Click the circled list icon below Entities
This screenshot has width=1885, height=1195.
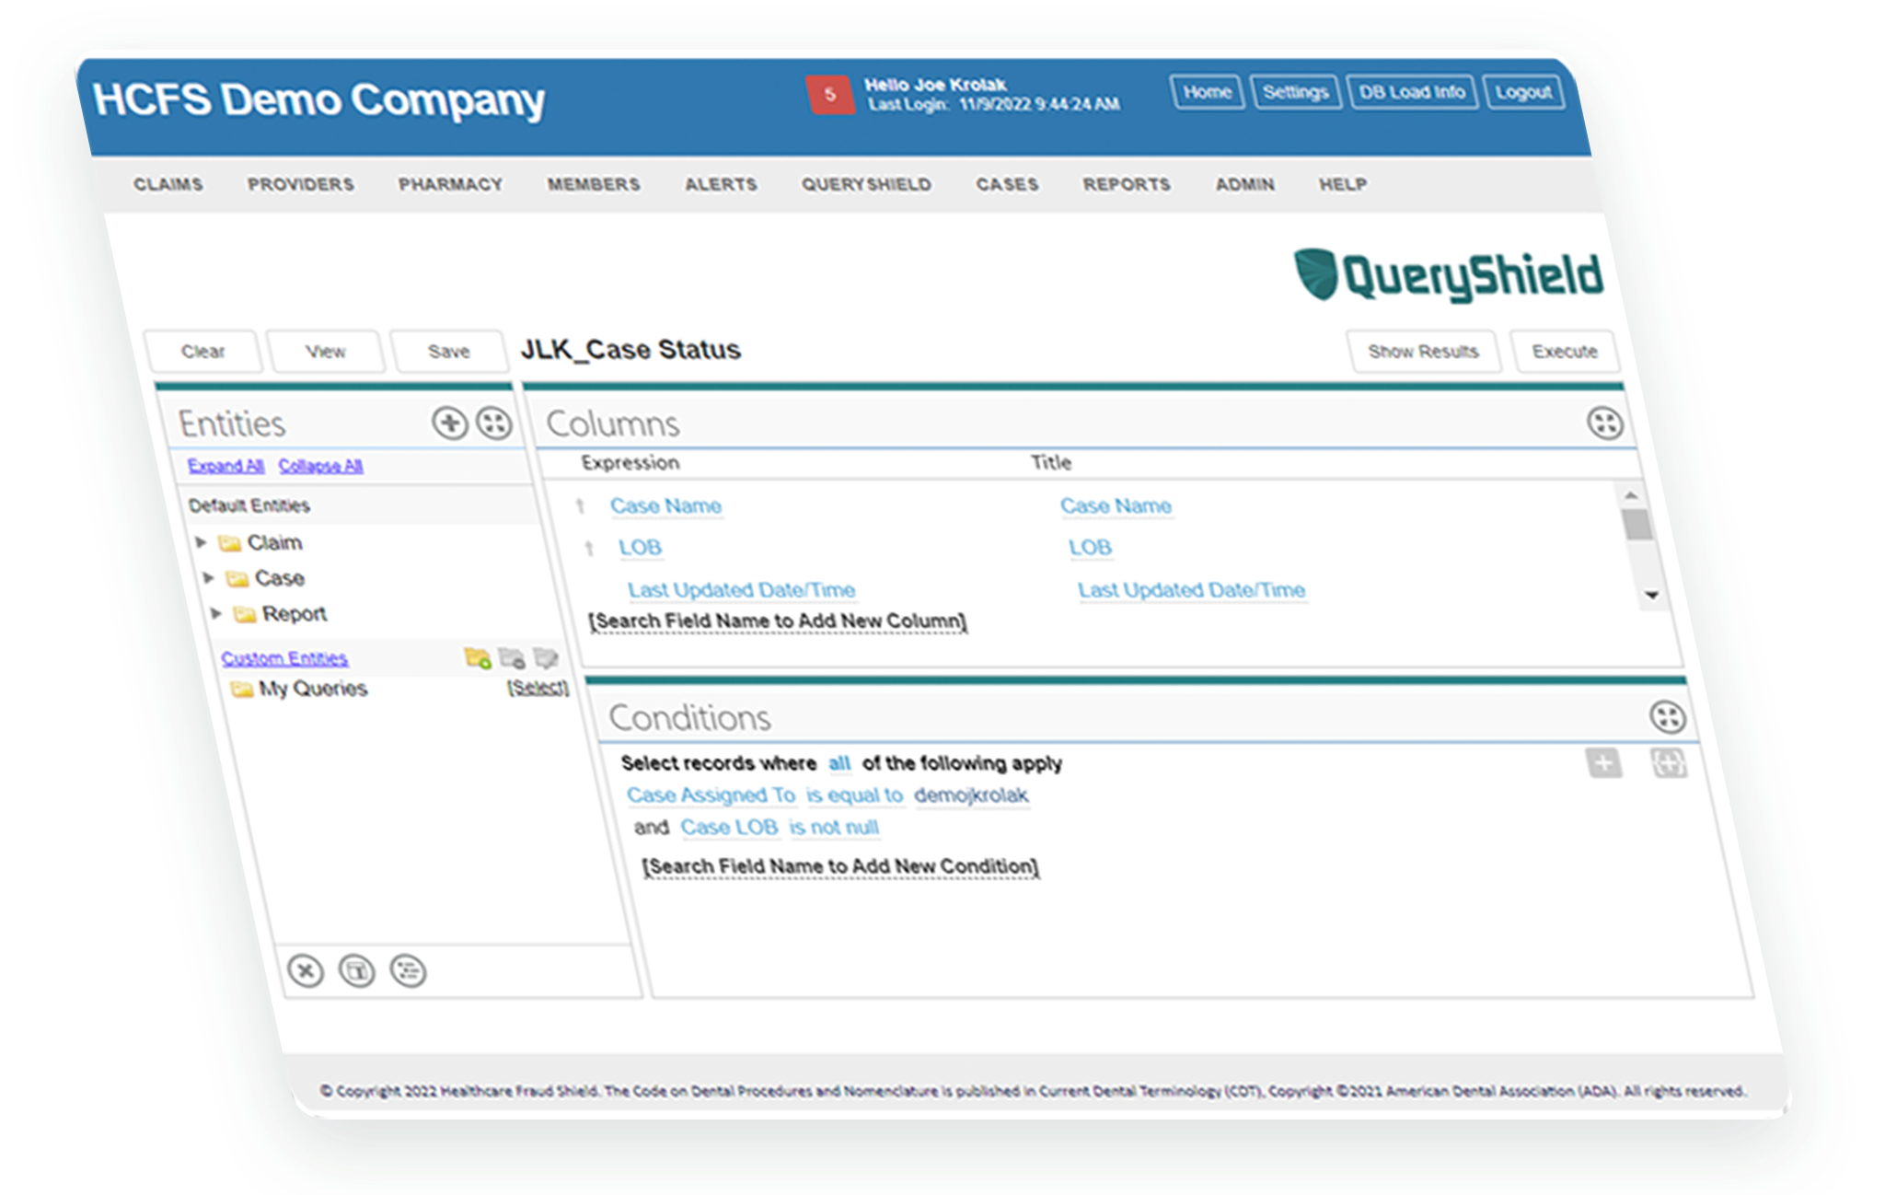pos(408,970)
